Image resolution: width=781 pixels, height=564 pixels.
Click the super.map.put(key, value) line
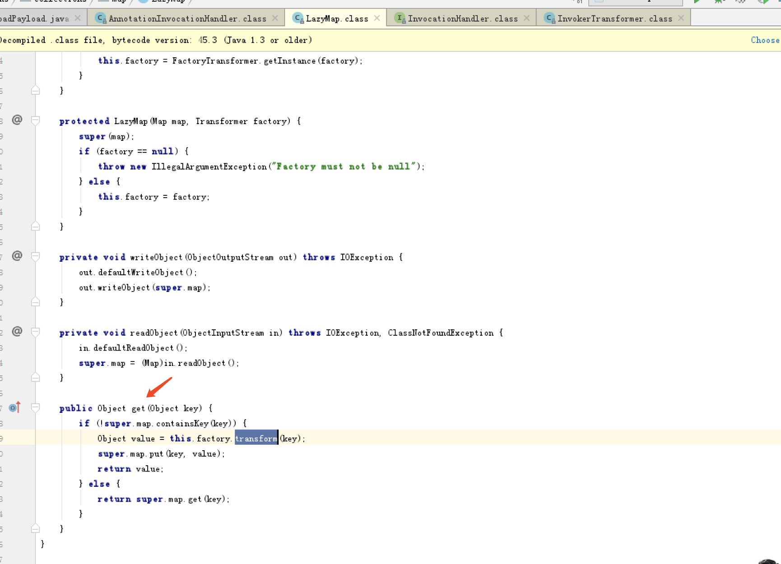click(x=161, y=454)
